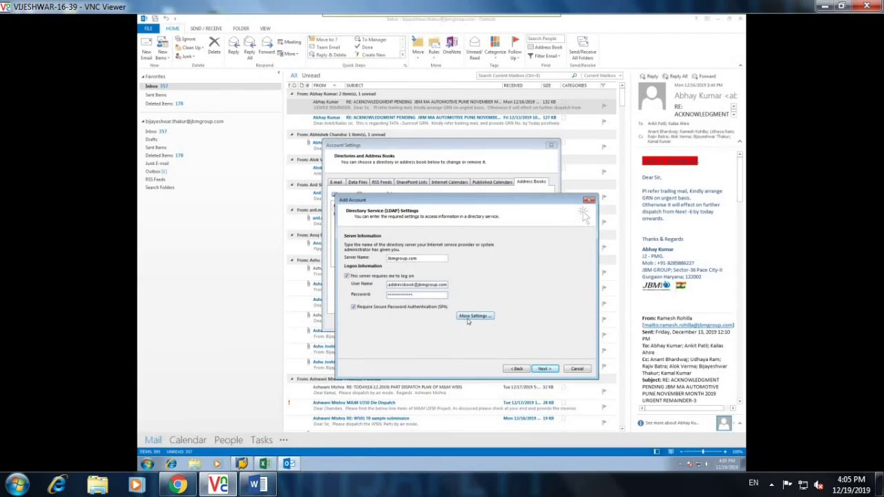The width and height of the screenshot is (884, 497).
Task: Select the Unread filter in message list
Action: click(x=311, y=76)
